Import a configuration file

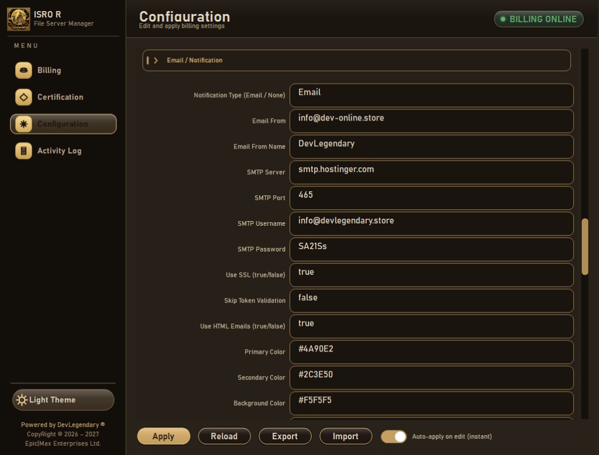(x=346, y=436)
